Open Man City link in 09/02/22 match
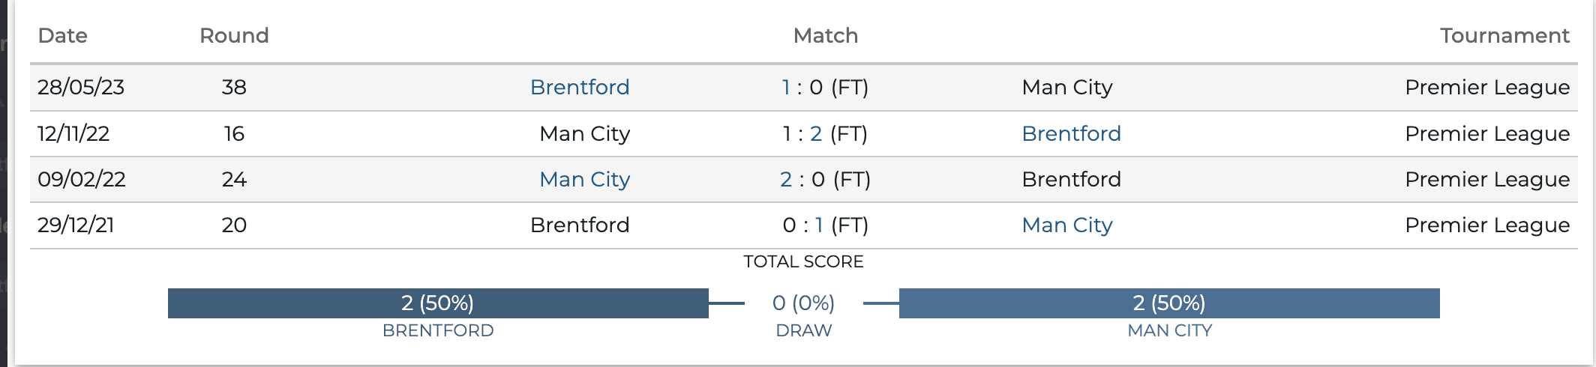Image resolution: width=1596 pixels, height=367 pixels. pos(585,179)
